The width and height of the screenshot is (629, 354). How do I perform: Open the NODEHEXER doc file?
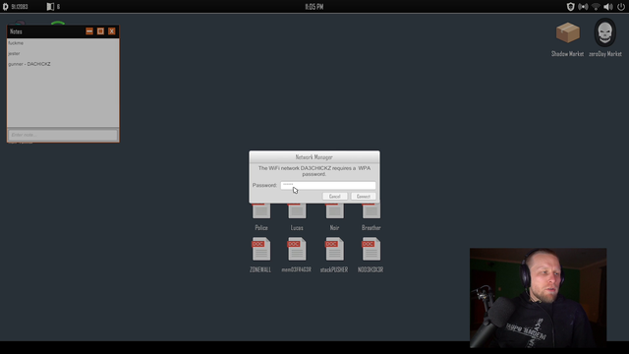pos(372,249)
